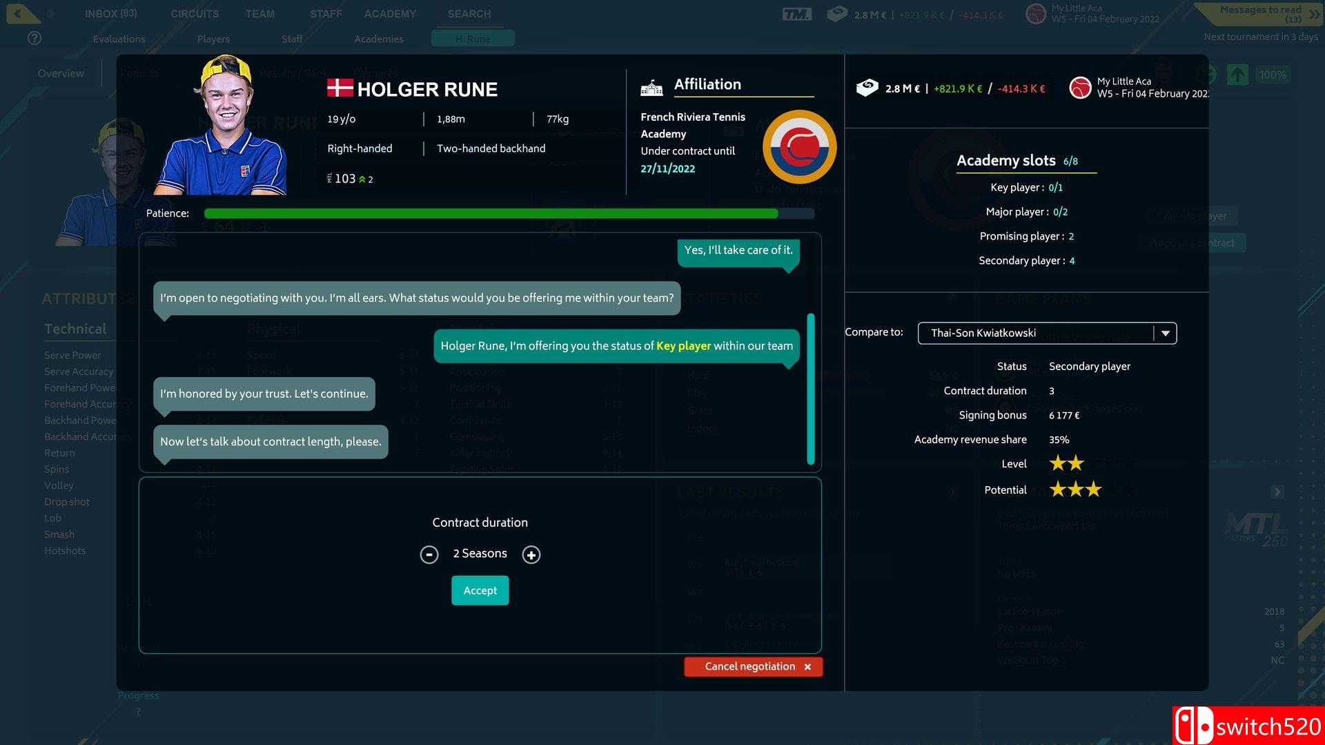Click the Denmark flag icon
The height and width of the screenshot is (745, 1325).
coord(340,88)
